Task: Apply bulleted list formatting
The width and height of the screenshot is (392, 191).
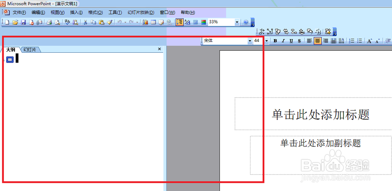Action: (359, 41)
